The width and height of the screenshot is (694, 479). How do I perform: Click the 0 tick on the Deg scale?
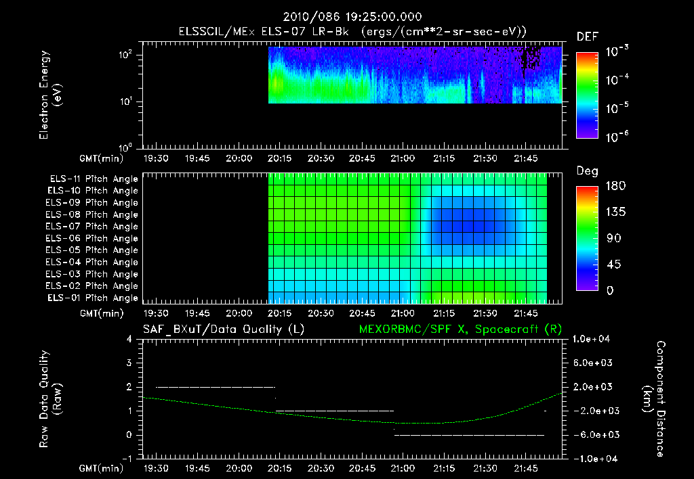click(610, 290)
